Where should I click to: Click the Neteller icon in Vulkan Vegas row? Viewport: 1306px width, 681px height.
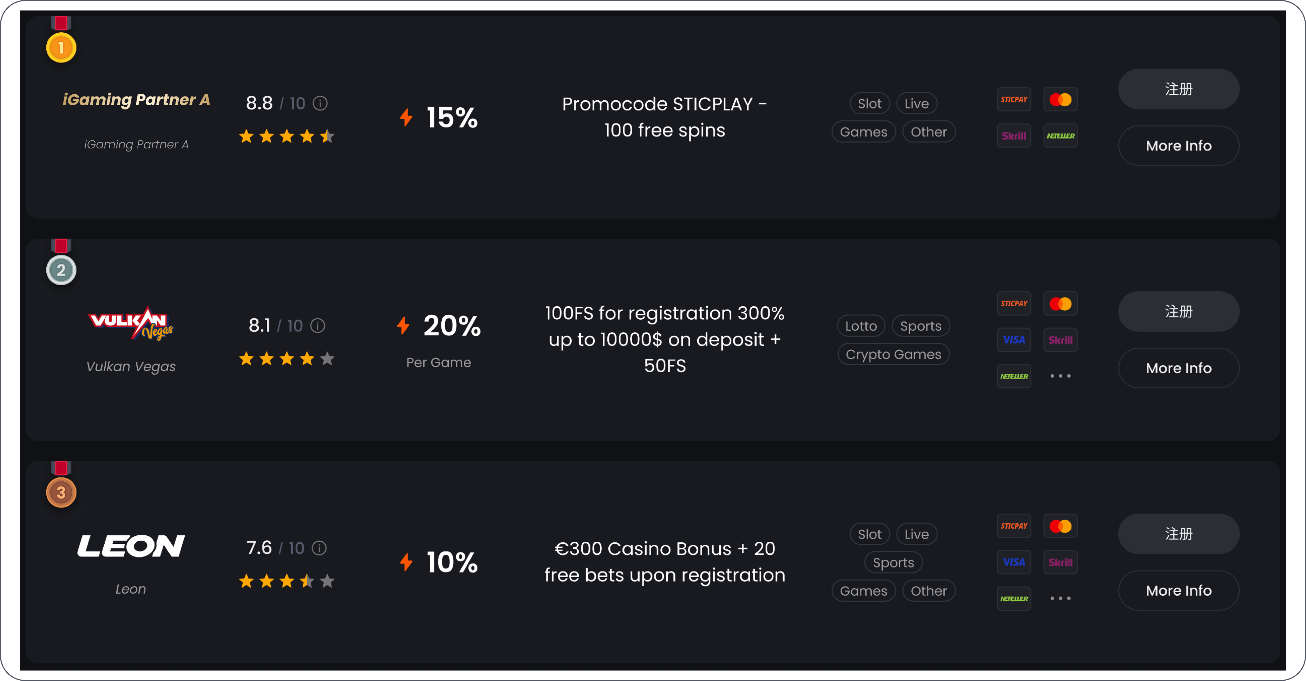coord(1014,376)
